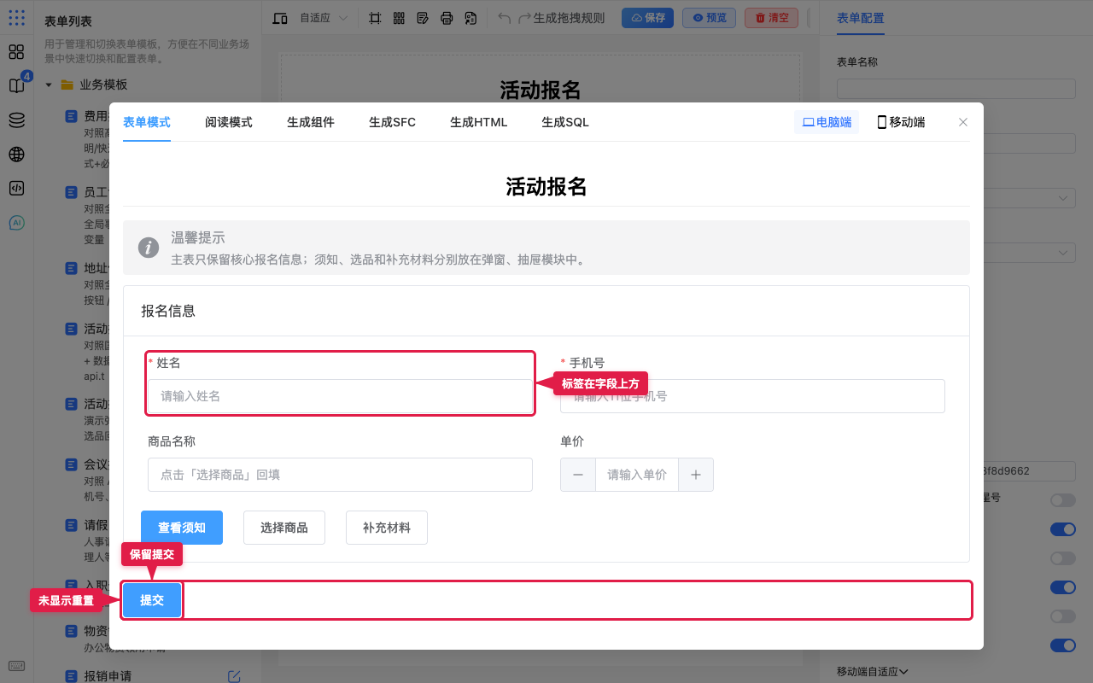
Task: Decrease 单价 with the minus button
Action: tap(578, 475)
